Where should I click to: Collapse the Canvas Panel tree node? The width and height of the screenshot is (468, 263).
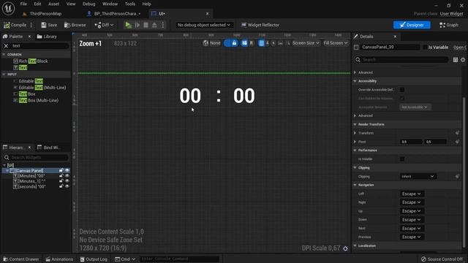(x=7, y=170)
